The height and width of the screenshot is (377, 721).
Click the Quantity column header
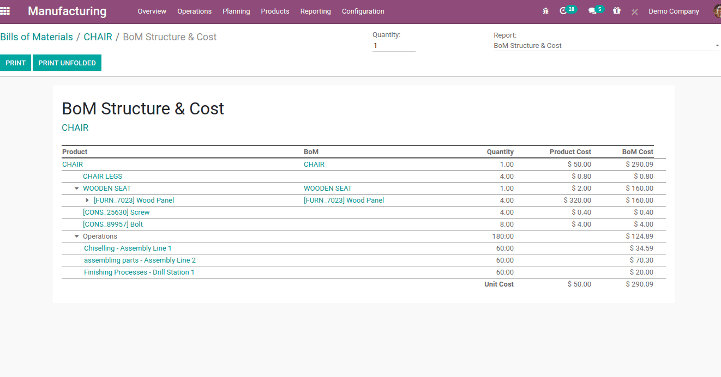(x=500, y=152)
